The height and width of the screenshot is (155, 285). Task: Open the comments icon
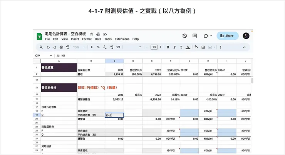[195, 36]
